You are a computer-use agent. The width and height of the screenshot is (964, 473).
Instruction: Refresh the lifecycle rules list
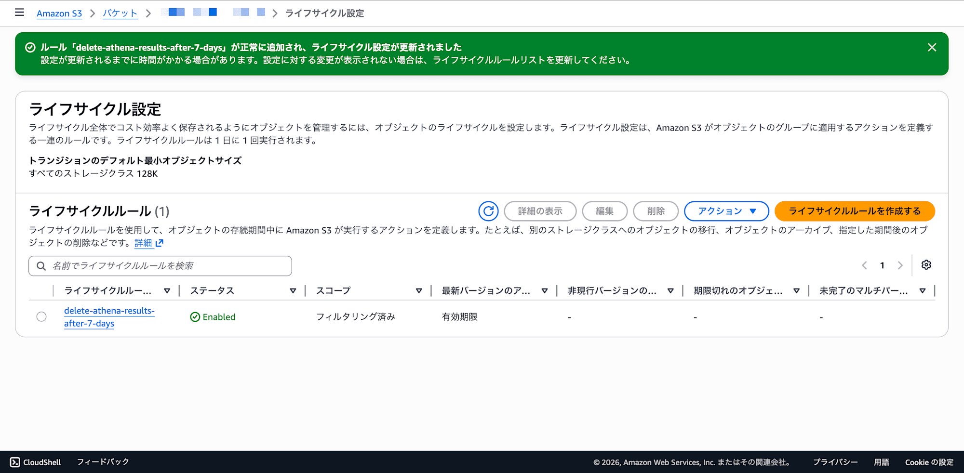pos(488,211)
